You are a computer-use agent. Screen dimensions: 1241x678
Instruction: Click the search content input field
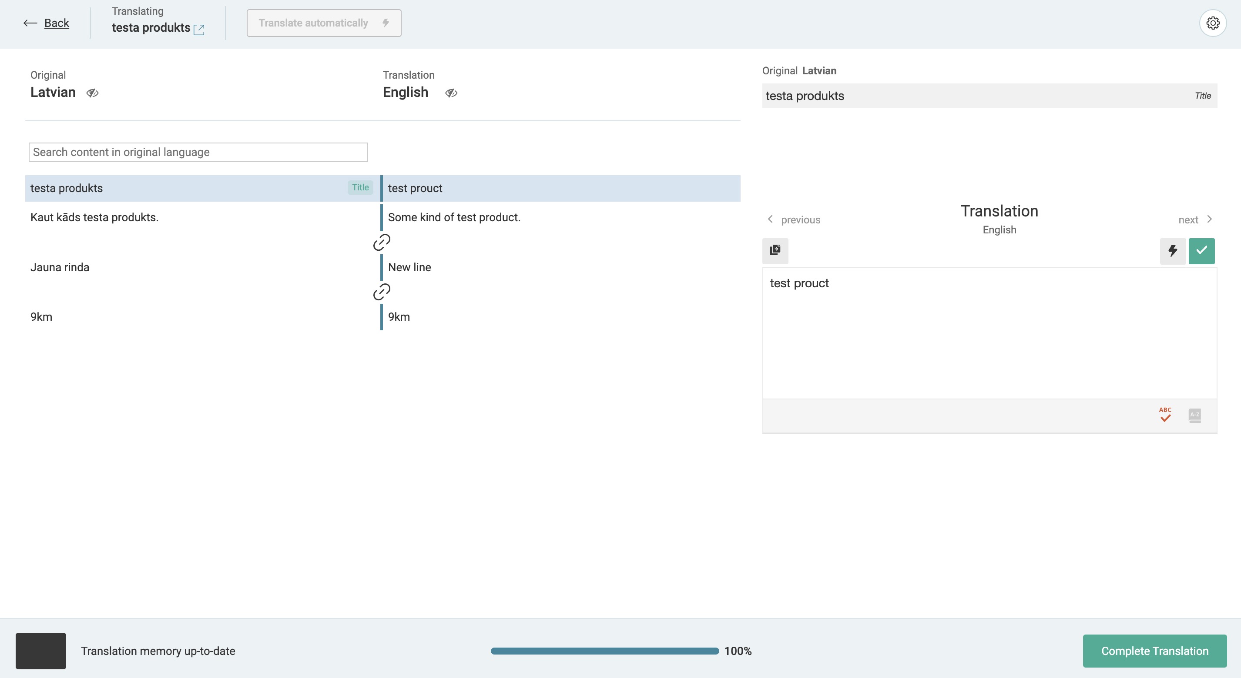pos(198,152)
